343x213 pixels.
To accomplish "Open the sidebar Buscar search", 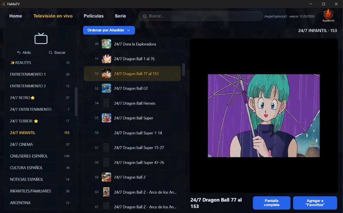I will pyautogui.click(x=57, y=52).
